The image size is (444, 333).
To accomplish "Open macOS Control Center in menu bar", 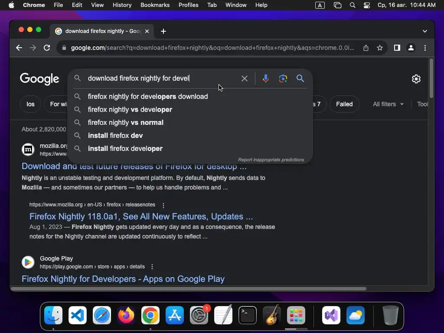I will (367, 5).
